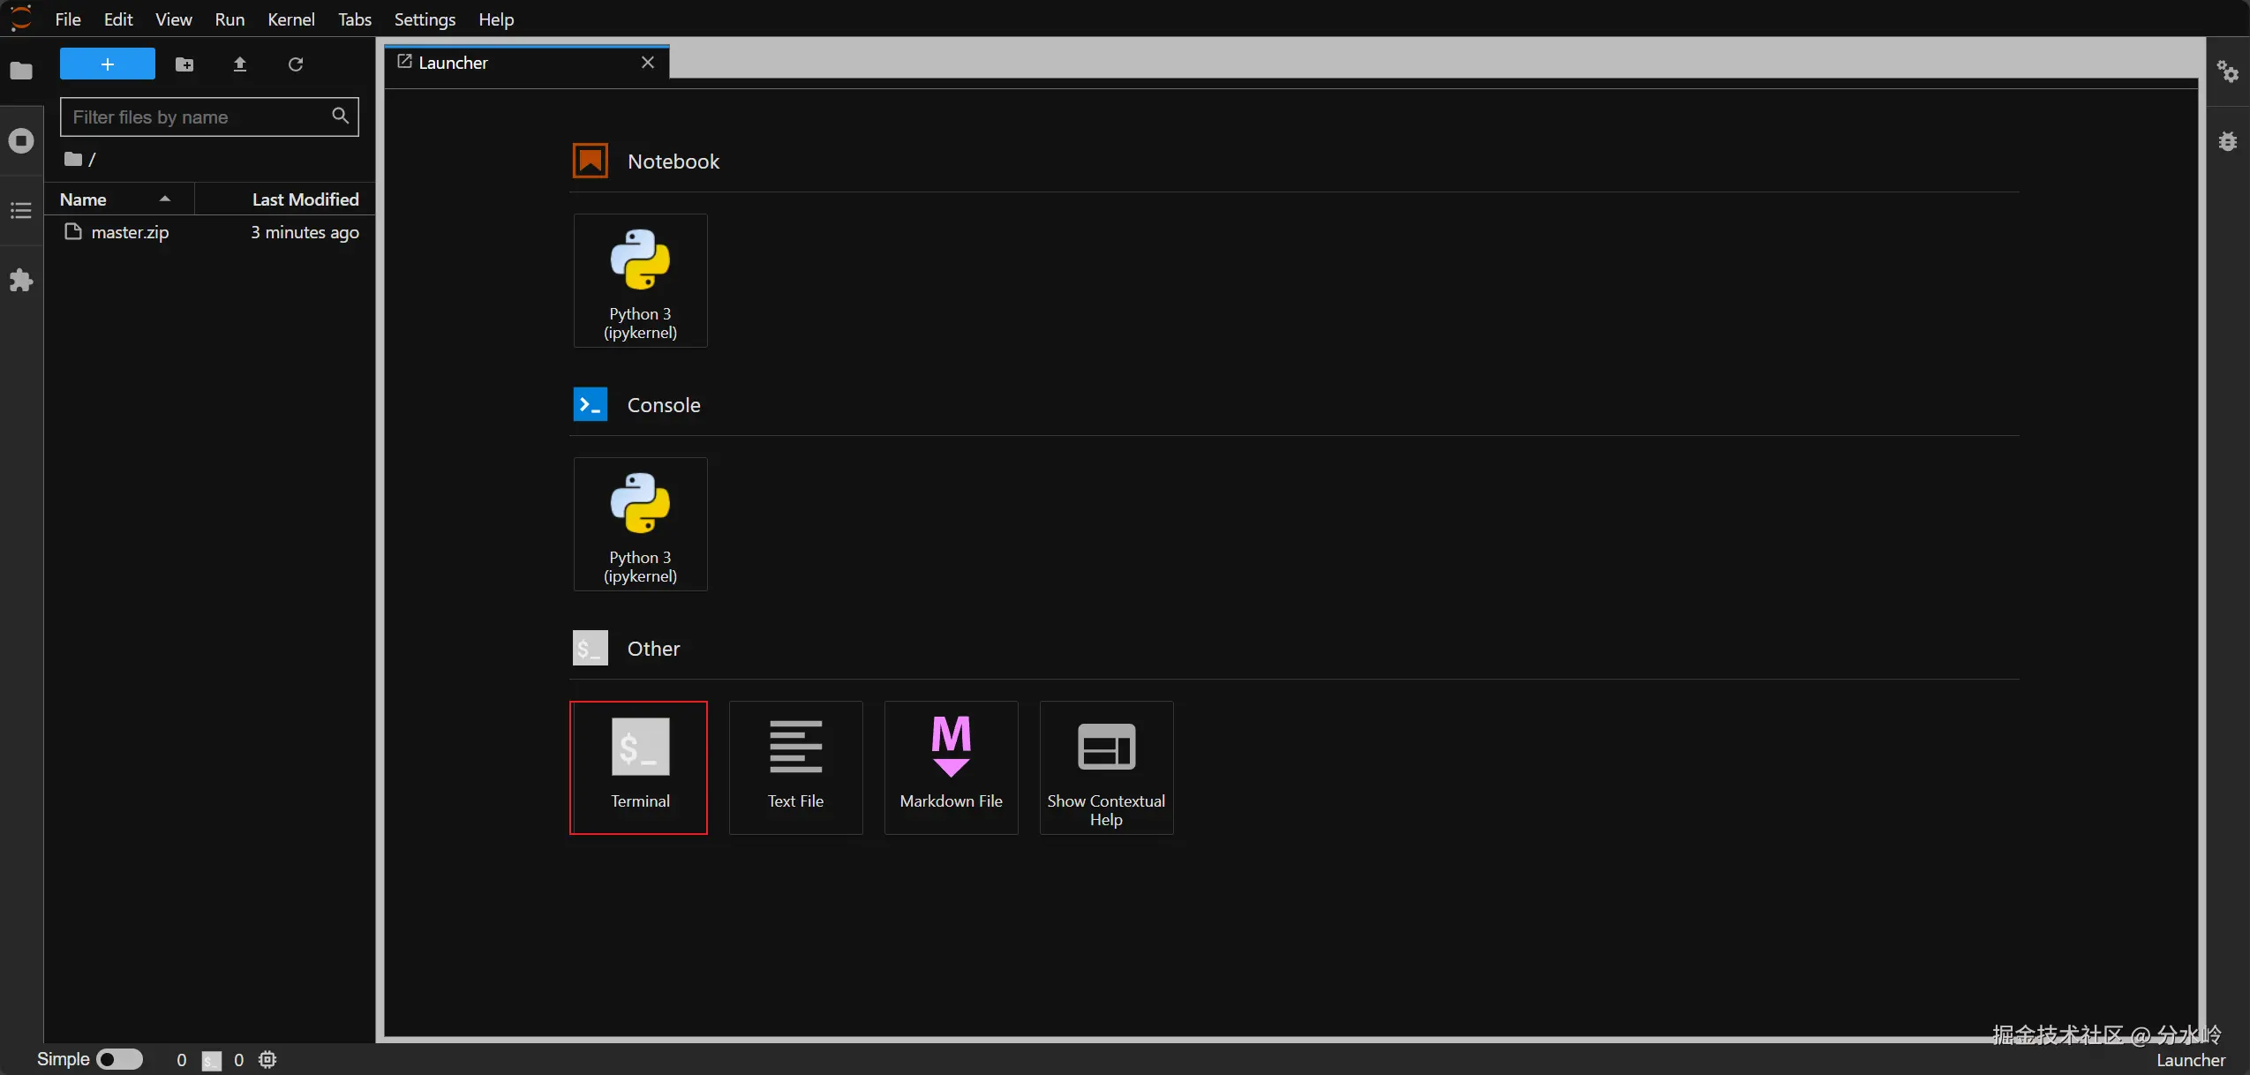This screenshot has height=1075, width=2250.
Task: Open the Extension Manager puzzle icon
Action: (x=21, y=281)
